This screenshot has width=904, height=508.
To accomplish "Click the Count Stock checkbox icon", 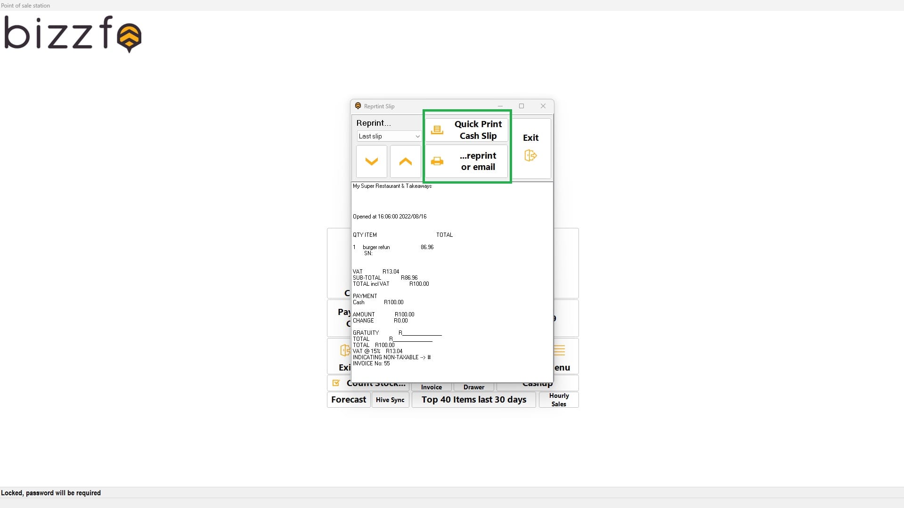I will point(336,383).
